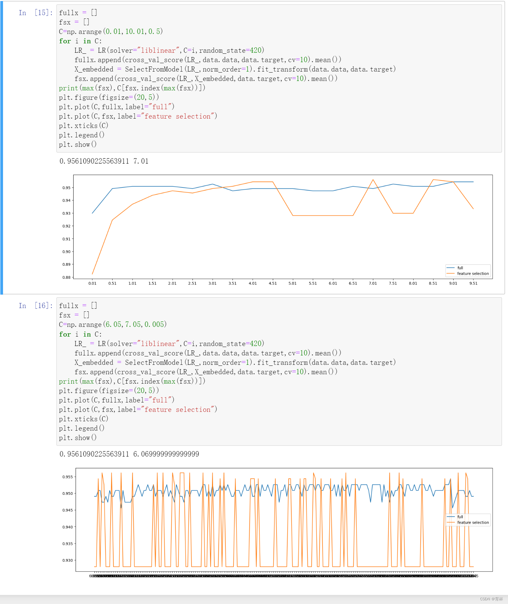
Task: Click x-axis tick 4.51 on first chart
Action: 273,284
